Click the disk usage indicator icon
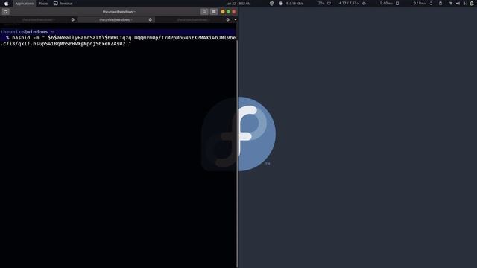The width and height of the screenshot is (477, 268). click(x=397, y=4)
